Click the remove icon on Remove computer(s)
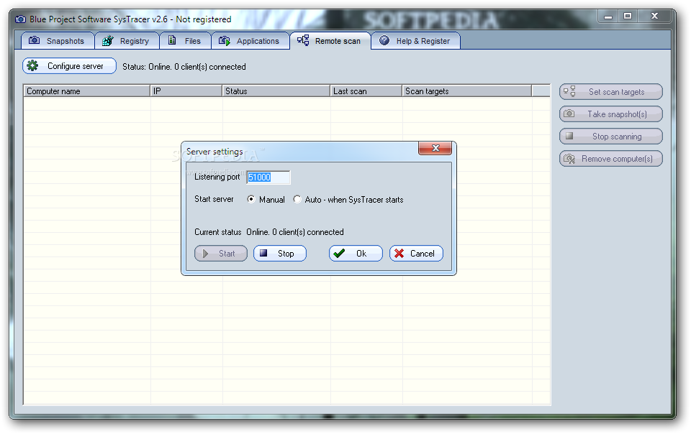691x434 pixels. 569,159
